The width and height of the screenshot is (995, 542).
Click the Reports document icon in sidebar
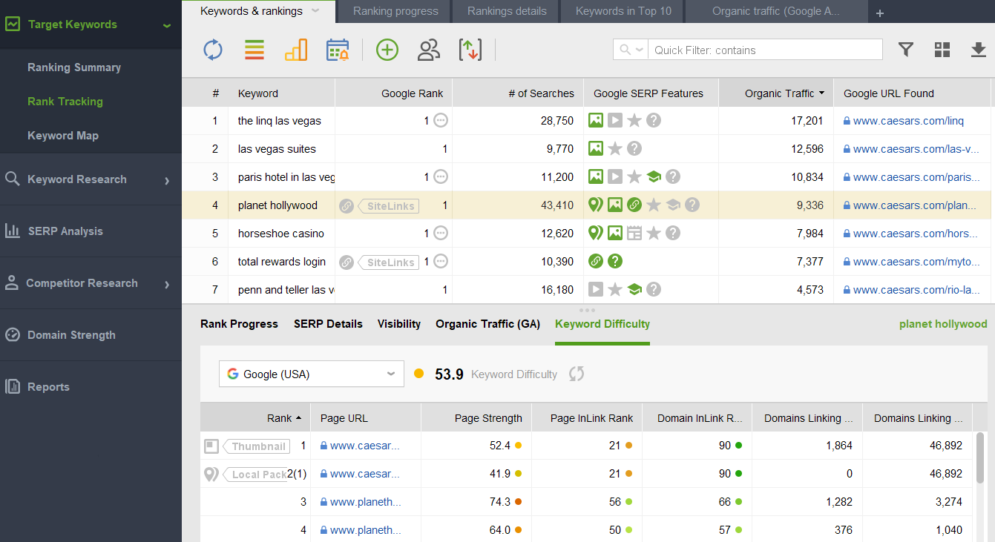coord(13,386)
